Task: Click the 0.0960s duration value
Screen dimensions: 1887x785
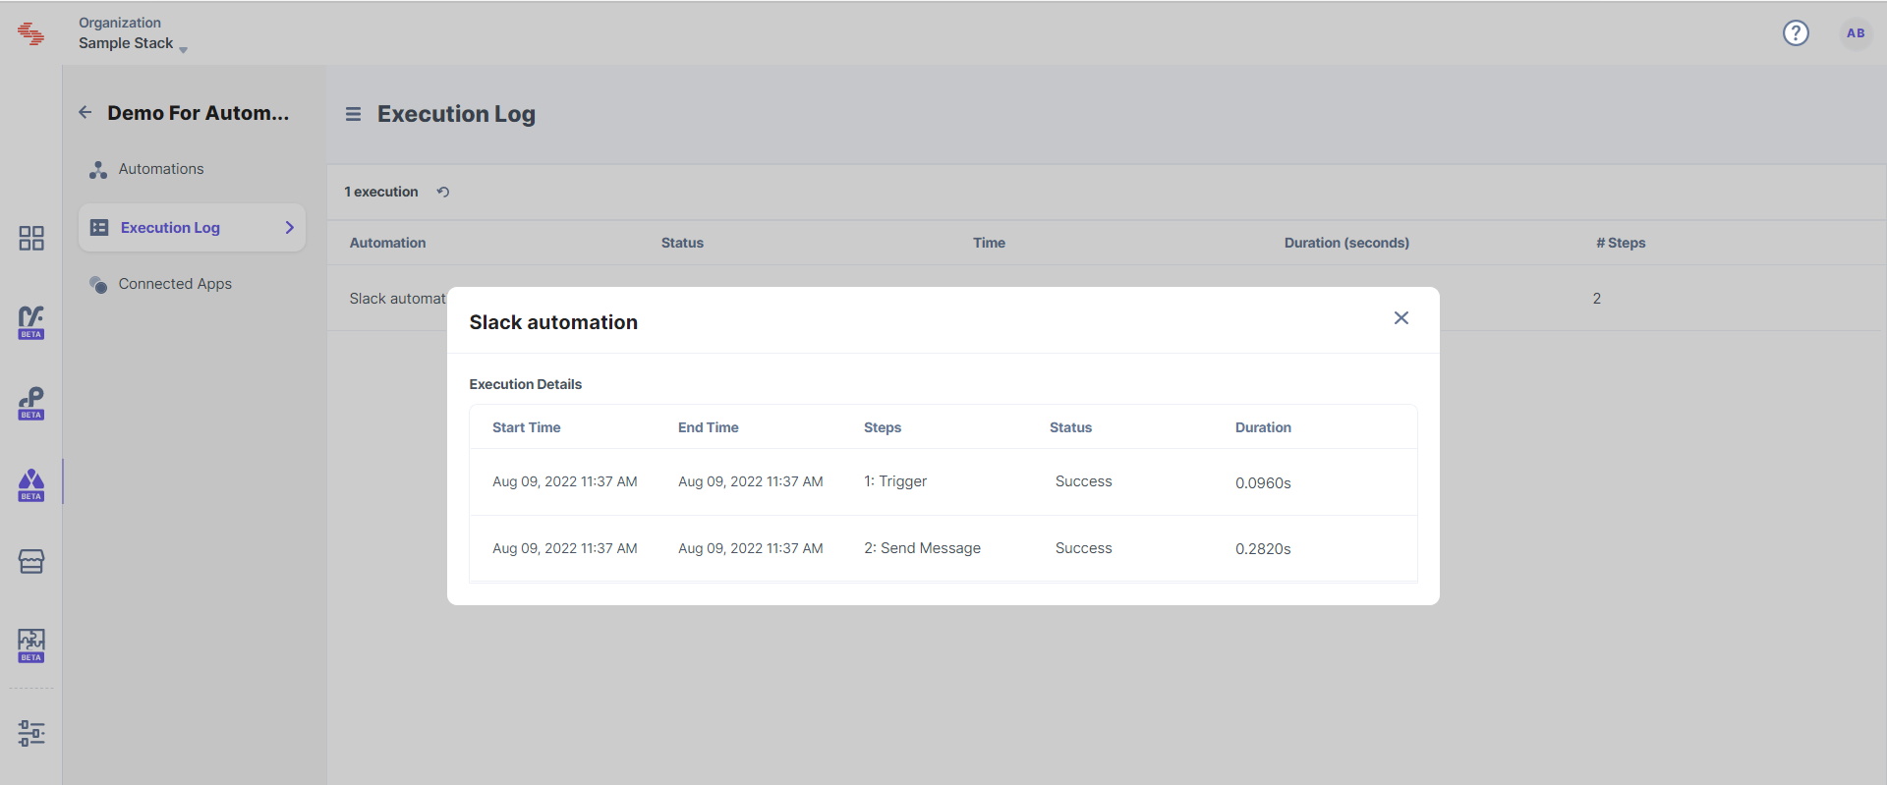Action: click(1263, 482)
